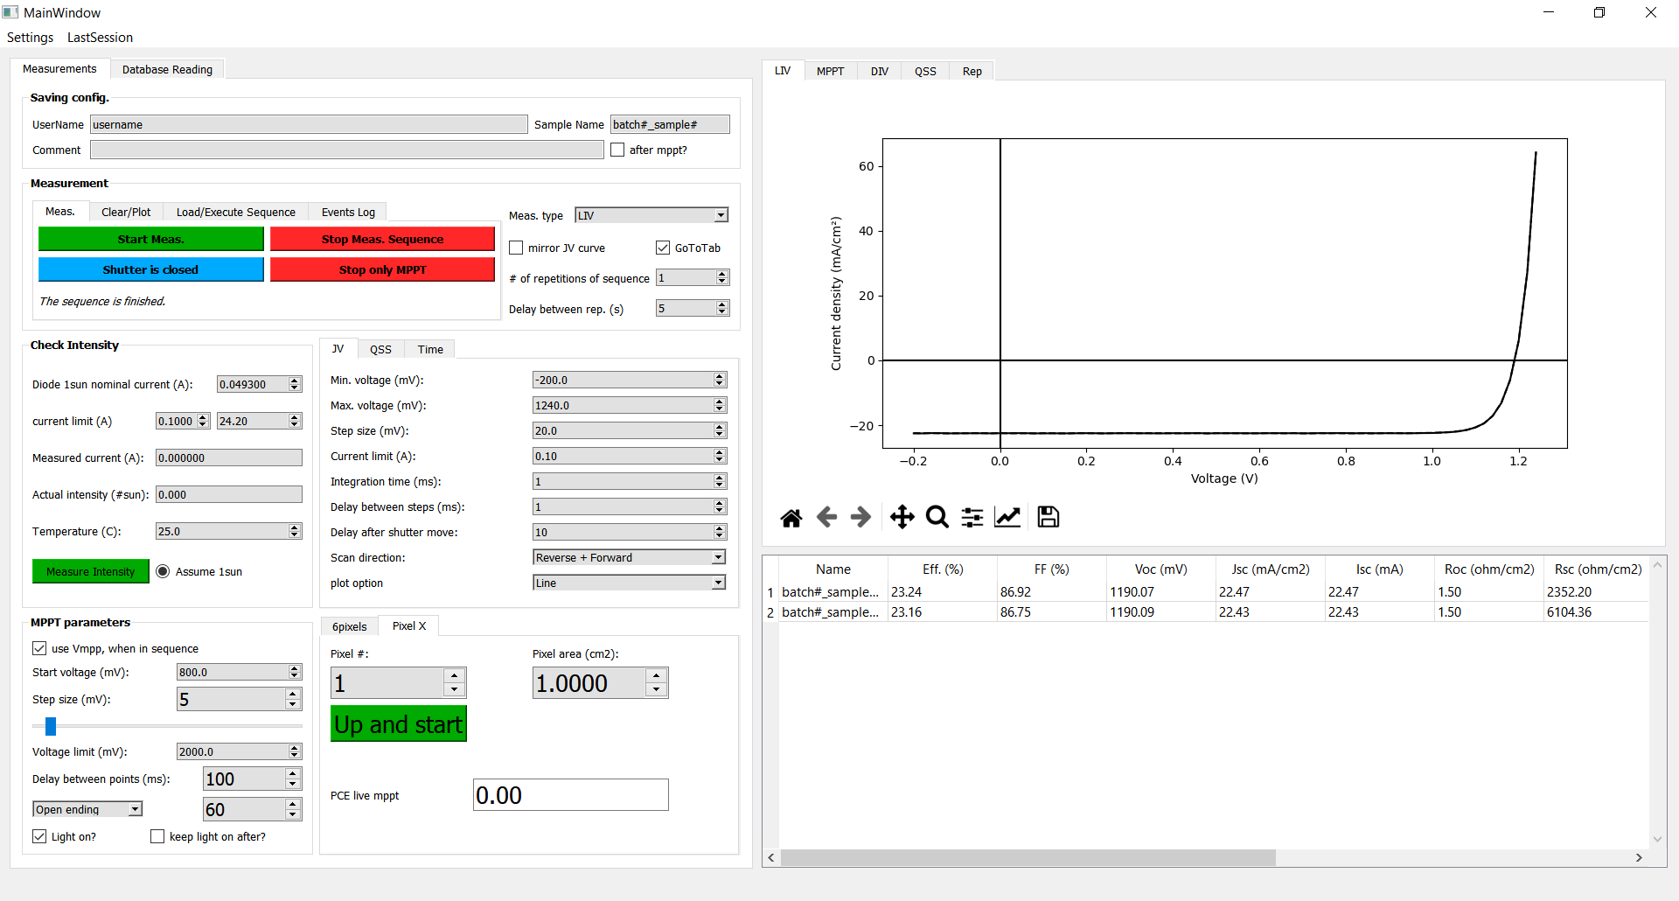Click the axes editing icon in plot toolbar
1679x901 pixels.
pos(1007,517)
